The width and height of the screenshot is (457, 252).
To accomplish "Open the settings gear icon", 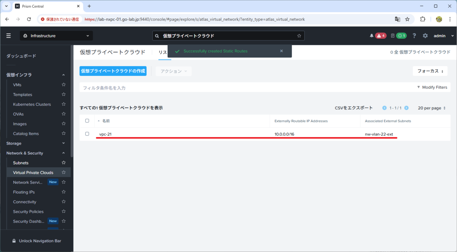I will click(x=425, y=36).
